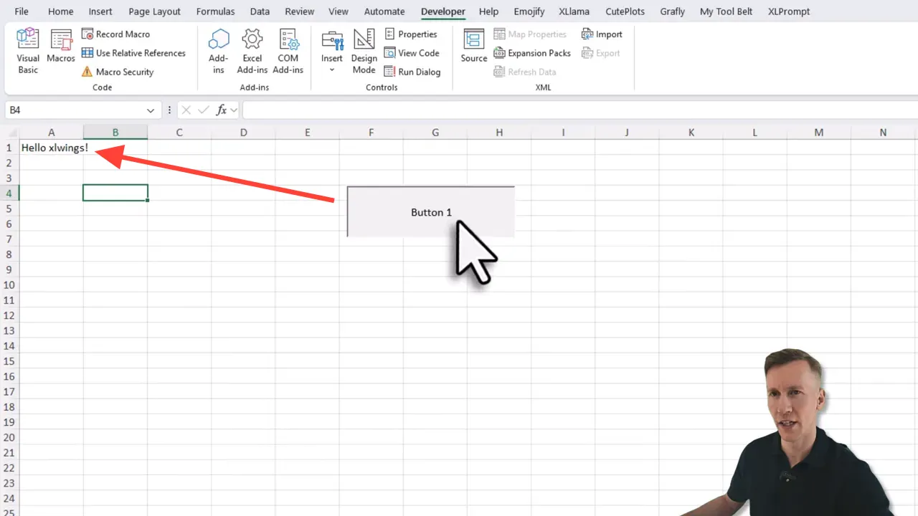This screenshot has height=516, width=918.
Task: Open the Visual Basic editor
Action: point(27,49)
